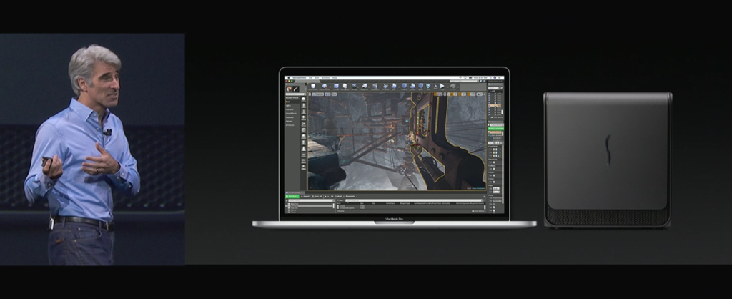This screenshot has height=299, width=732.
Task: Click the Play button in toolbar
Action: 442,87
